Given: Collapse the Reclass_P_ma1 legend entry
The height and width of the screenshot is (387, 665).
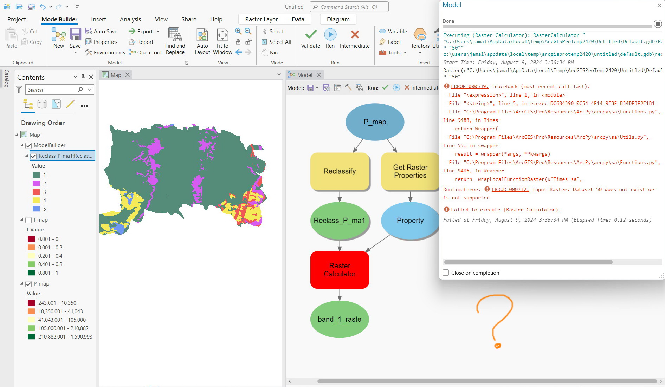Looking at the screenshot, I should pos(27,156).
